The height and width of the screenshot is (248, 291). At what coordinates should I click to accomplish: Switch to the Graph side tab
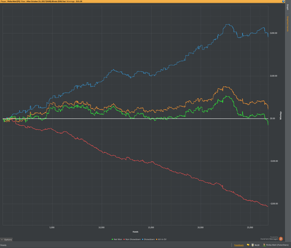point(288,7)
